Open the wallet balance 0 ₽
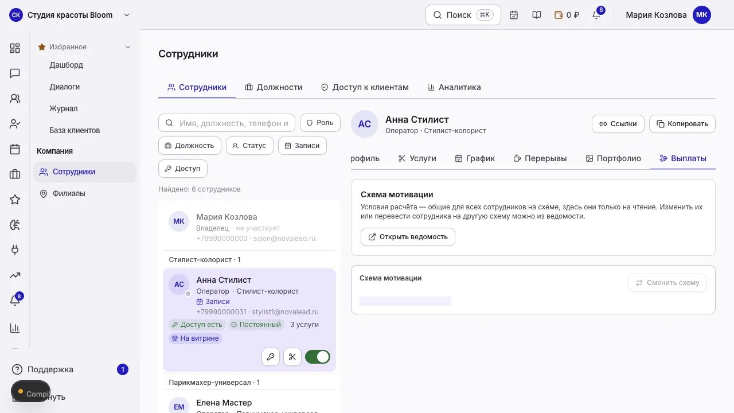The image size is (734, 413). click(567, 15)
